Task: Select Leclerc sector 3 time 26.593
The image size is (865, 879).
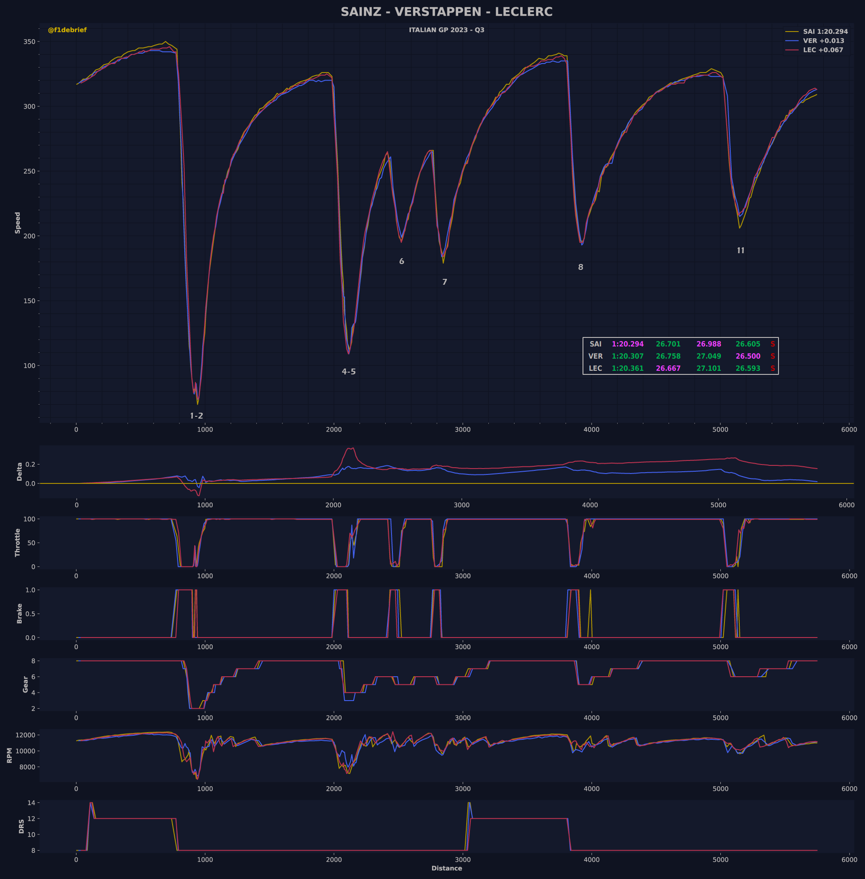Action: 748,369
